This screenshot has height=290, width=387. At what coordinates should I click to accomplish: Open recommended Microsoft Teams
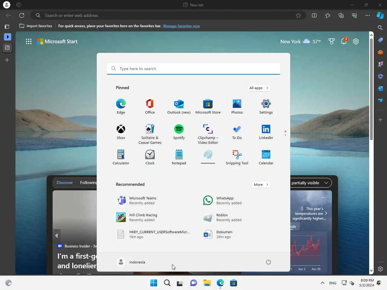coord(154,201)
